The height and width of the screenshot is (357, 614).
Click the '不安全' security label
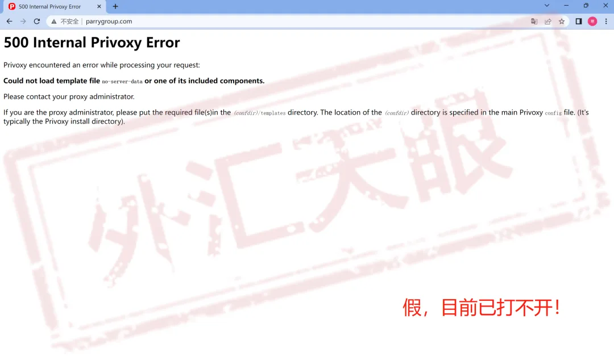[69, 22]
